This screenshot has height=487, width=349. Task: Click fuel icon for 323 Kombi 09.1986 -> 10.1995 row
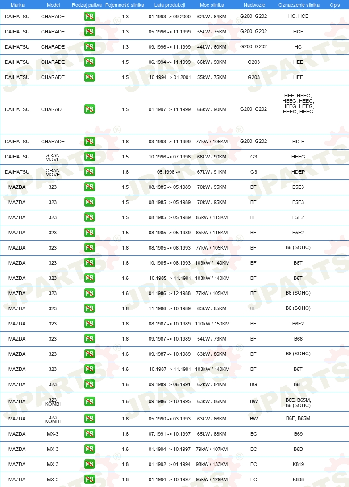pyautogui.click(x=89, y=402)
